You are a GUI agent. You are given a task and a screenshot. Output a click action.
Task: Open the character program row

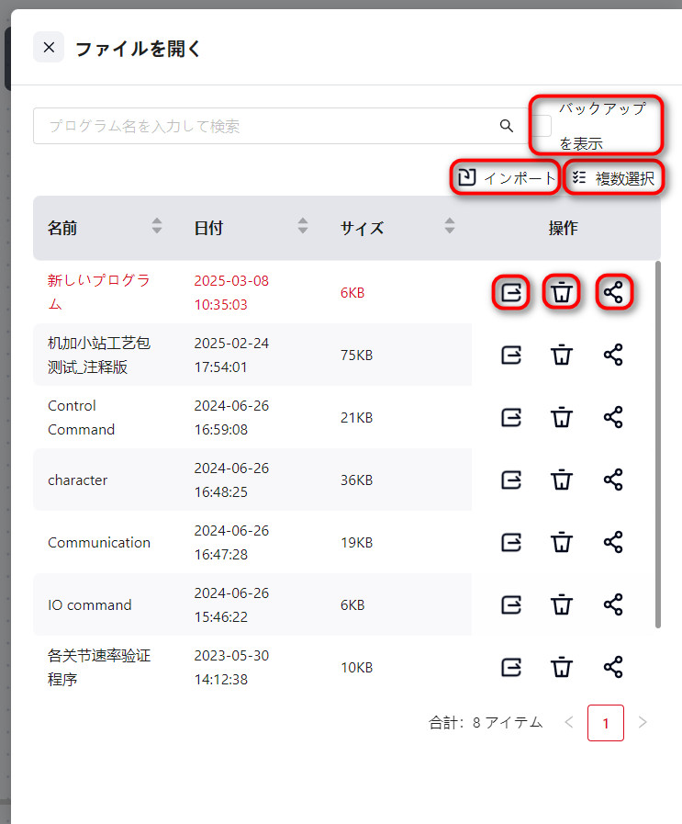(78, 480)
